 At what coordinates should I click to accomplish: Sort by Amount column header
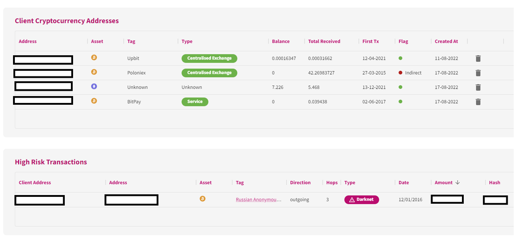pyautogui.click(x=444, y=182)
